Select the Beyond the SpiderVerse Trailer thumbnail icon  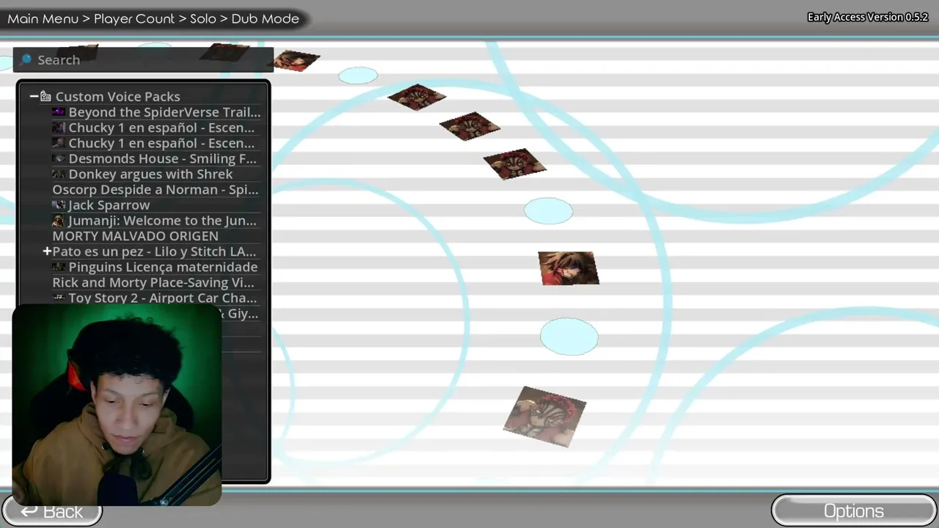59,112
